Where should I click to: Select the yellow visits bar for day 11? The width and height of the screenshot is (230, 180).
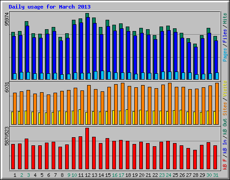80,117
